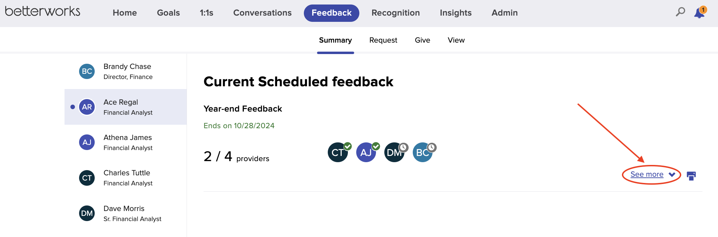The image size is (718, 237).
Task: Switch to the Request tab
Action: (x=383, y=40)
